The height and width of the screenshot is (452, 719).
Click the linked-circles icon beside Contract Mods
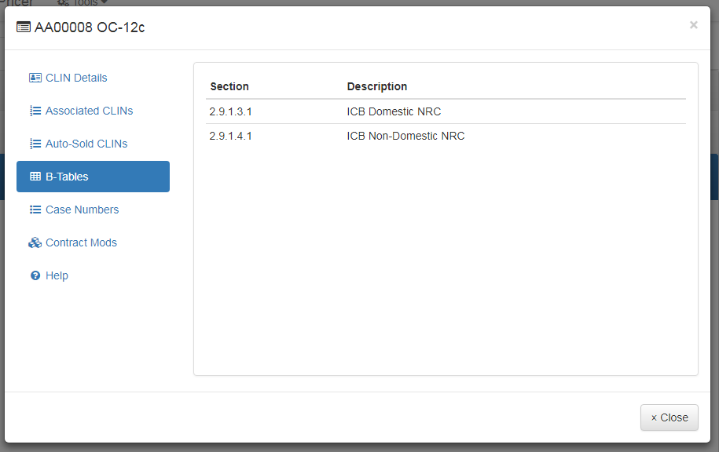35,242
